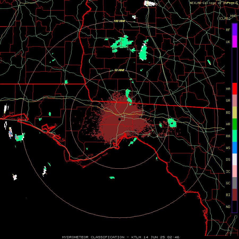Choose the dark green HR swatch
Image resolution: width=239 pixels, height=239 pixels.
coord(234,124)
